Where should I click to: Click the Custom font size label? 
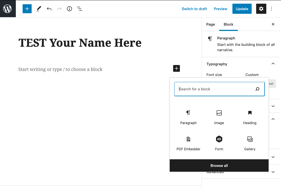coord(252,75)
